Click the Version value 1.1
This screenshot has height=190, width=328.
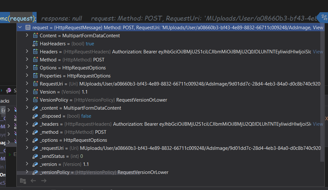[x=84, y=92]
